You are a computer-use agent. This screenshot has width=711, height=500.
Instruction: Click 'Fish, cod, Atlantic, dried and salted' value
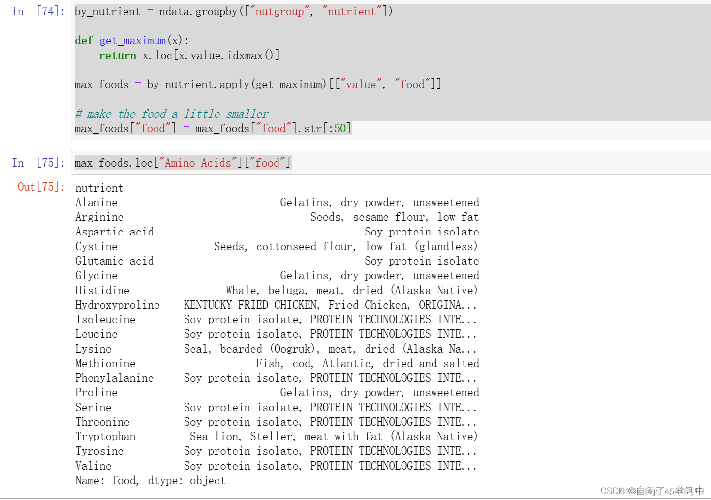click(368, 364)
